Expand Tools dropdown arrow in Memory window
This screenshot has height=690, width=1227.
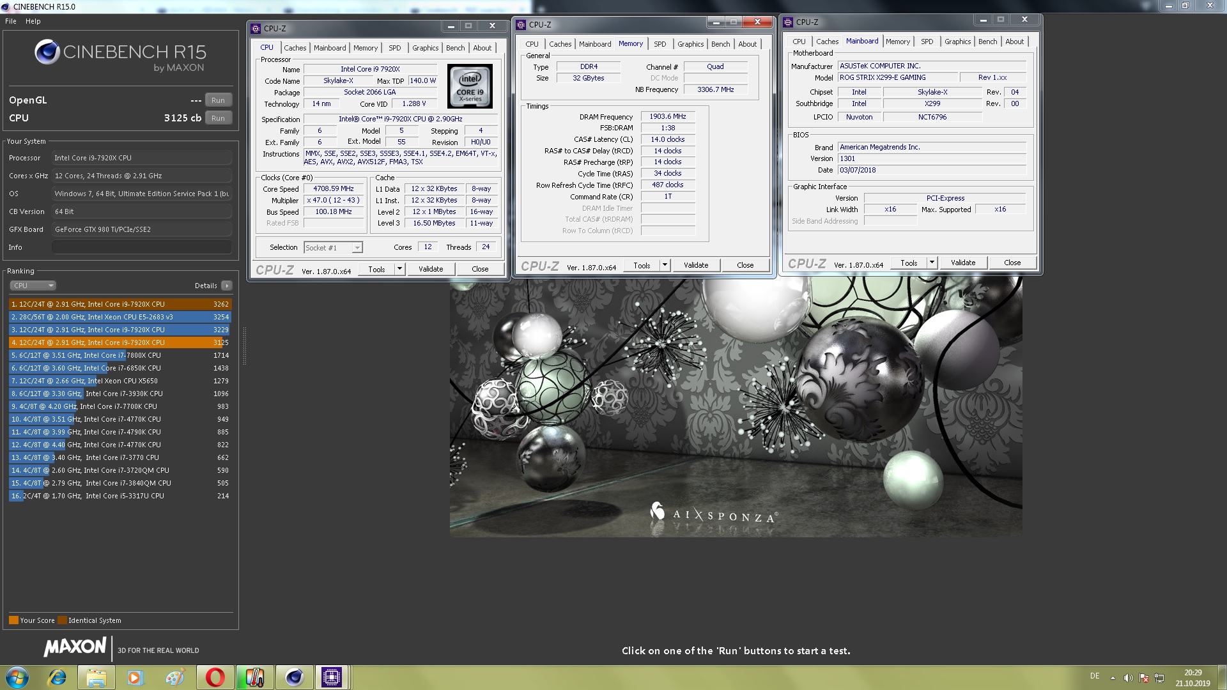(665, 265)
